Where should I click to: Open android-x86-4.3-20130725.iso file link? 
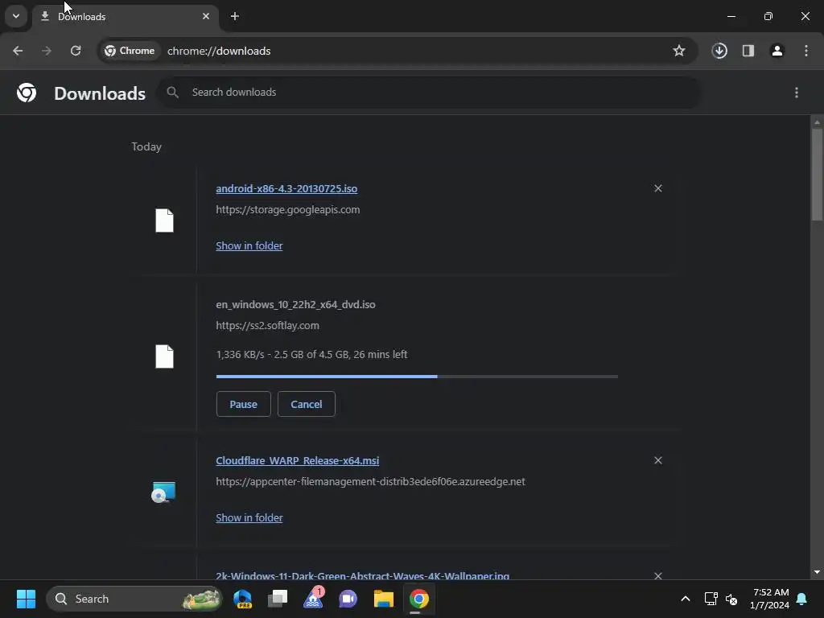(x=286, y=188)
